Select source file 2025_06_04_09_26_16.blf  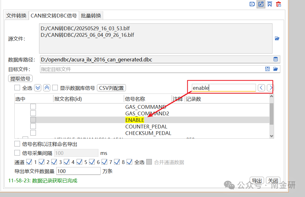pyautogui.click(x=87, y=35)
